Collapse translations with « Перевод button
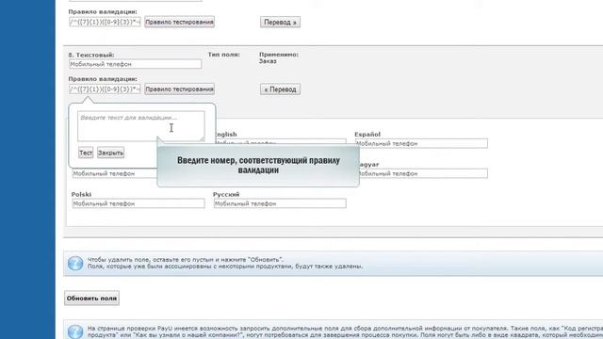The width and height of the screenshot is (603, 339). 280,89
